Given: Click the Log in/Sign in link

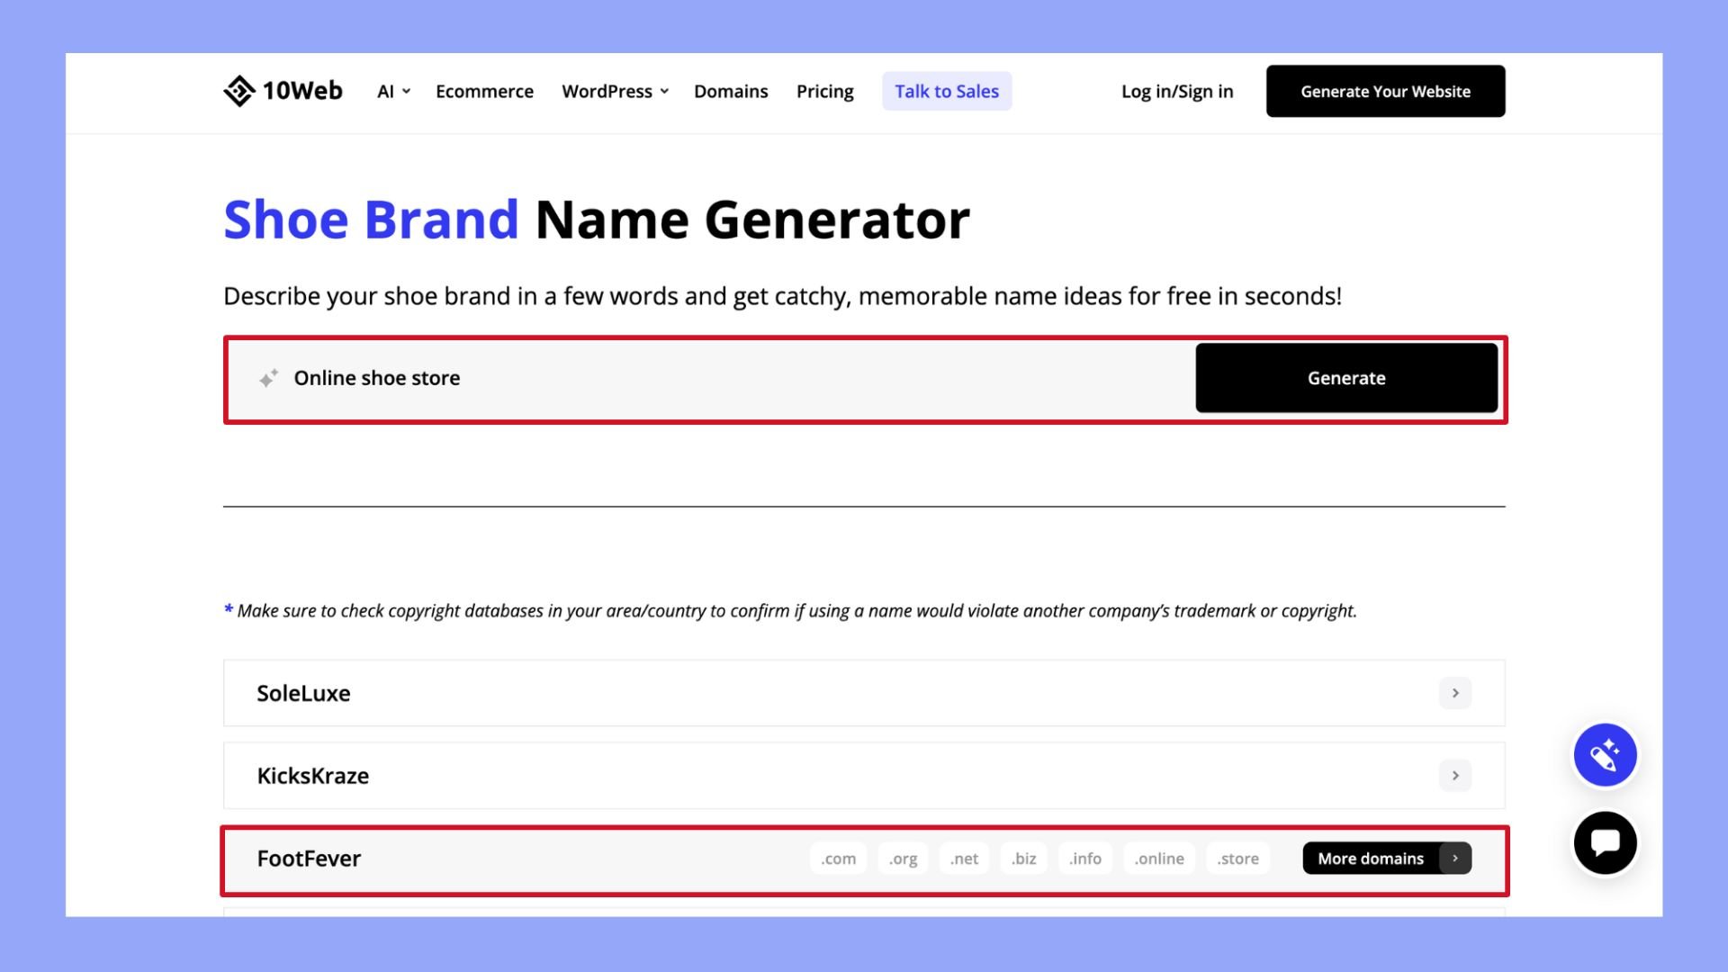Looking at the screenshot, I should pos(1177,92).
